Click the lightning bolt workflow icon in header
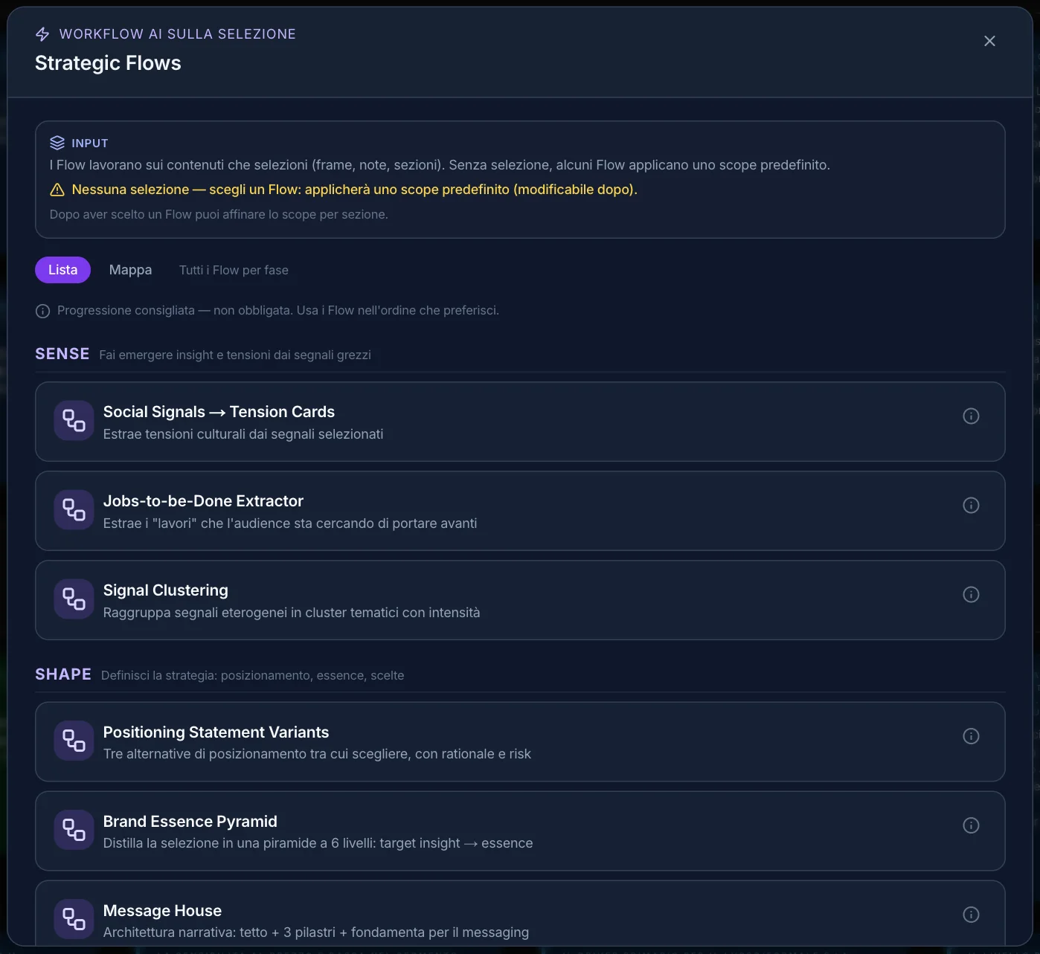 point(42,34)
